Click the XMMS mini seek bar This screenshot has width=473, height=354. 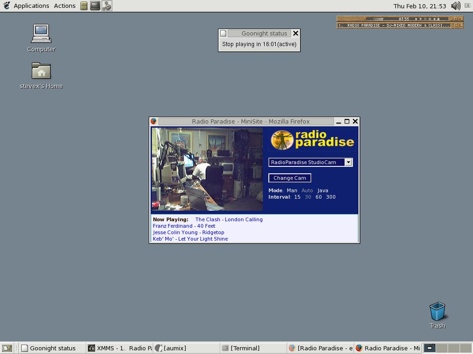point(378,19)
